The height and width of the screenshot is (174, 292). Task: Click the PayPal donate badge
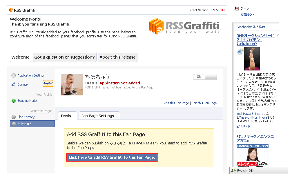pyautogui.click(x=48, y=83)
